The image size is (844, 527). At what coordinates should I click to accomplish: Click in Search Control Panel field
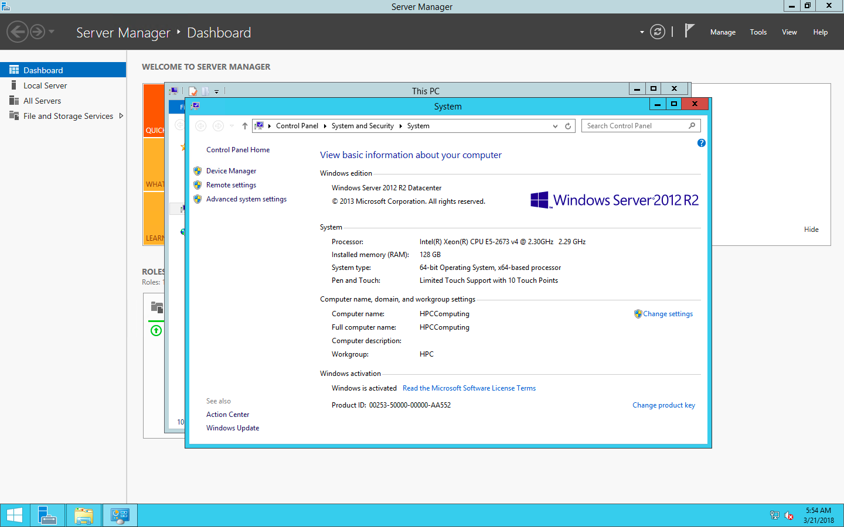636,126
